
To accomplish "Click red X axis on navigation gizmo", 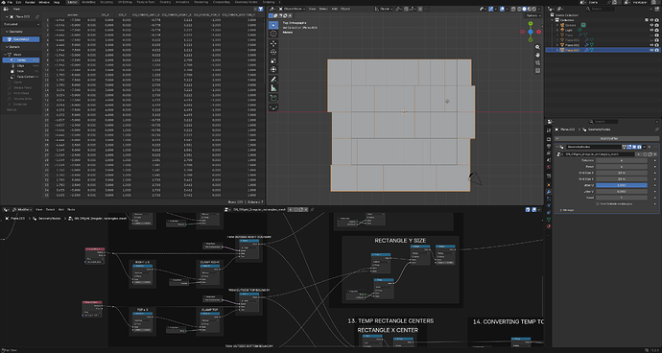I will pyautogui.click(x=539, y=32).
